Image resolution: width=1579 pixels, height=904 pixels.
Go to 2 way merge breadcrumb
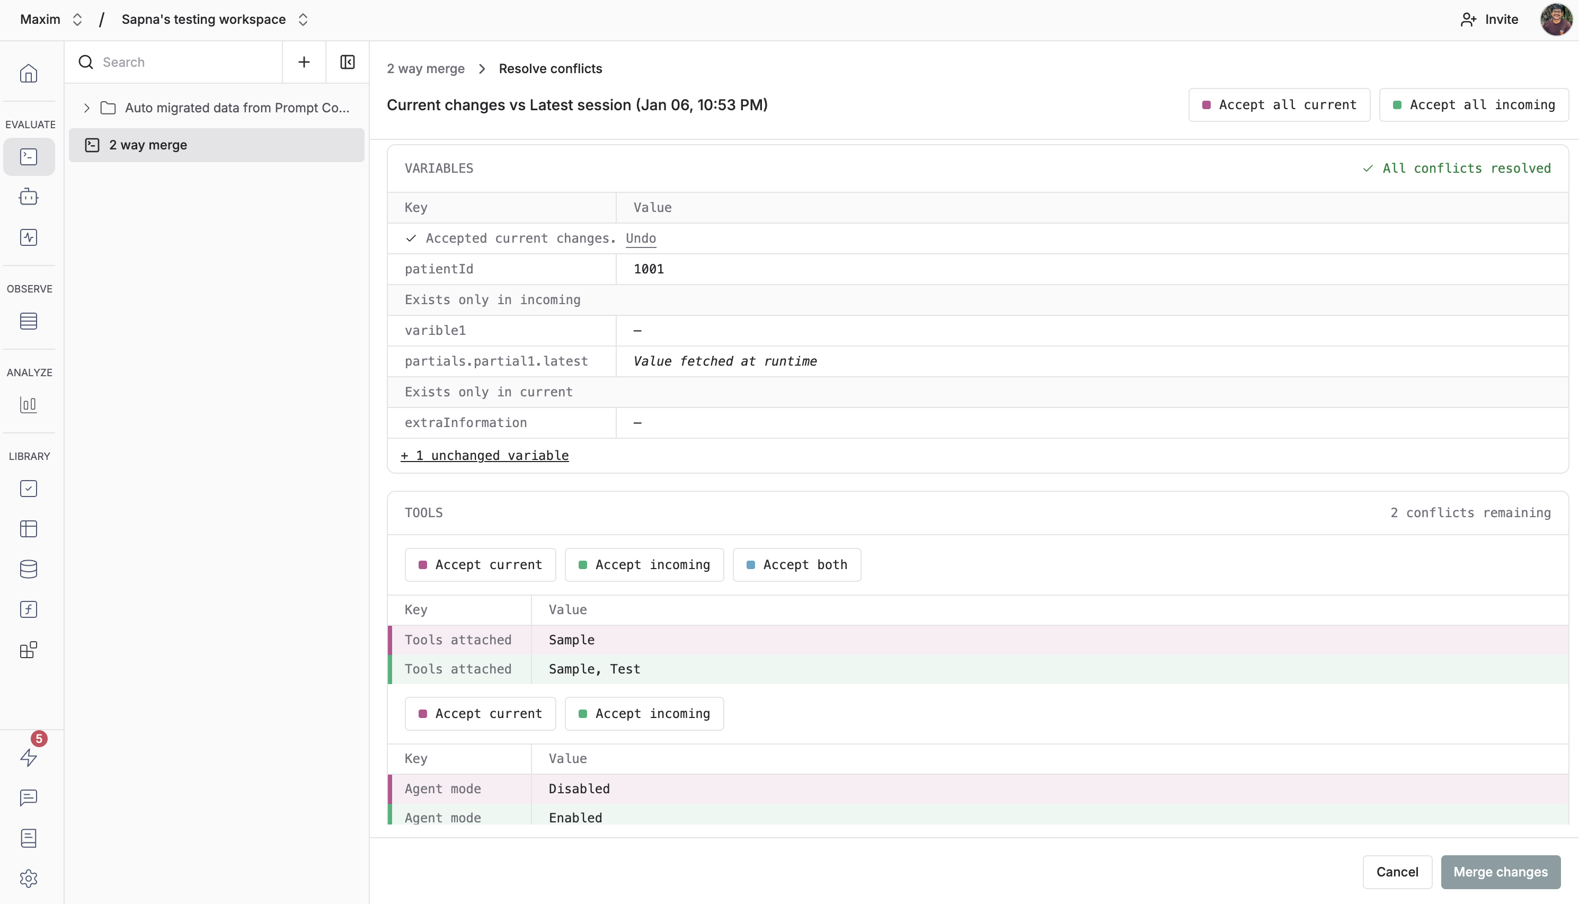click(425, 68)
